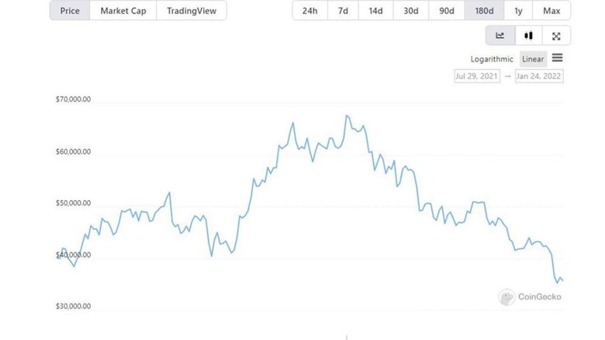Choose 90d time range
Image resolution: width=605 pixels, height=340 pixels.
click(447, 11)
